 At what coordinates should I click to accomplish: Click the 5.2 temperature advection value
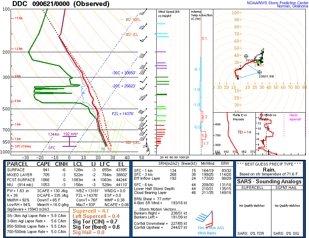click(204, 136)
